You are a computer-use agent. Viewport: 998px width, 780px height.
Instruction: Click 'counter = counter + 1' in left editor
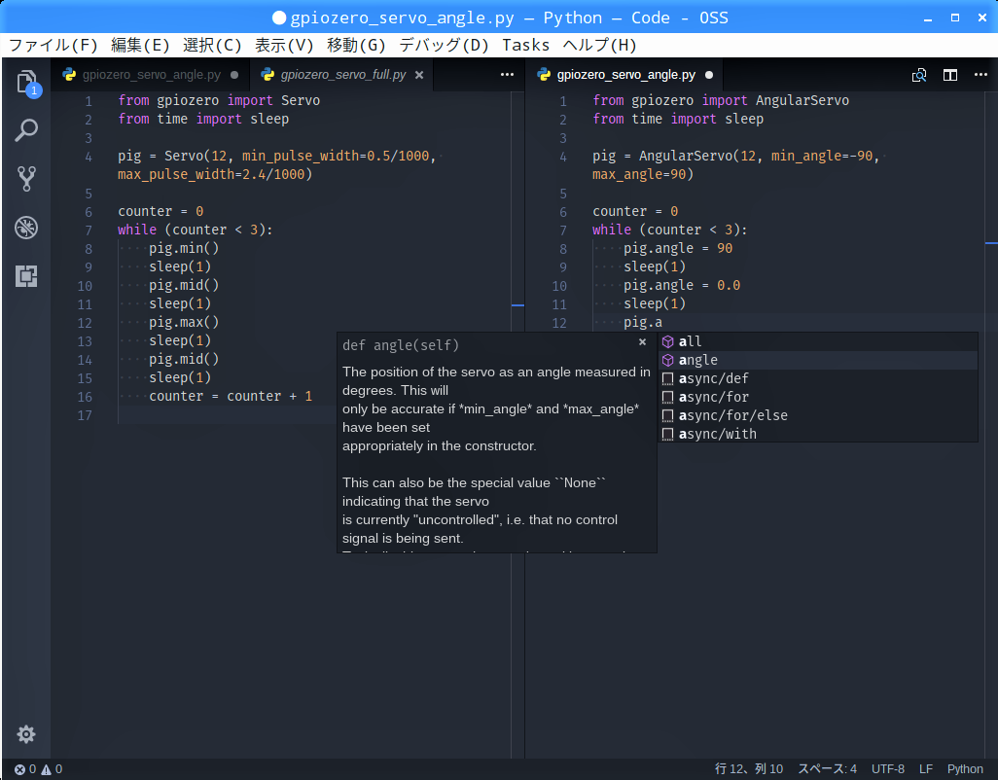tap(231, 396)
